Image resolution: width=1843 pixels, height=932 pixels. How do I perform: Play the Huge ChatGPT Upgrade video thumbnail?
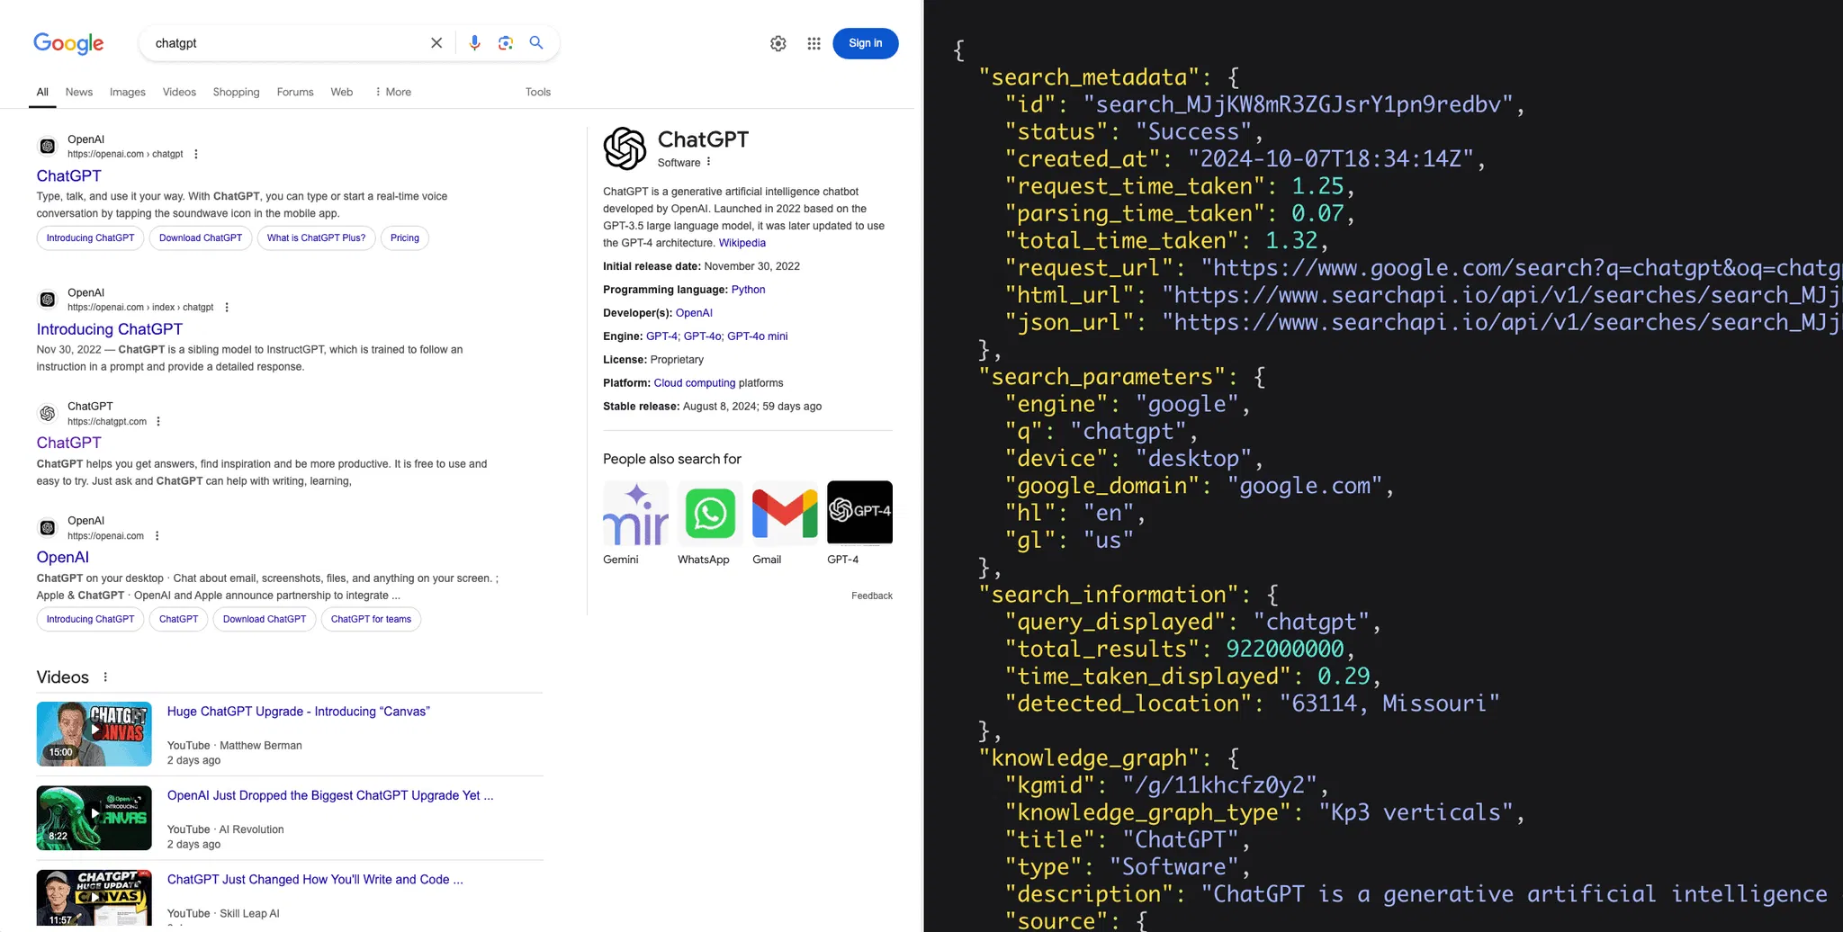tap(94, 734)
